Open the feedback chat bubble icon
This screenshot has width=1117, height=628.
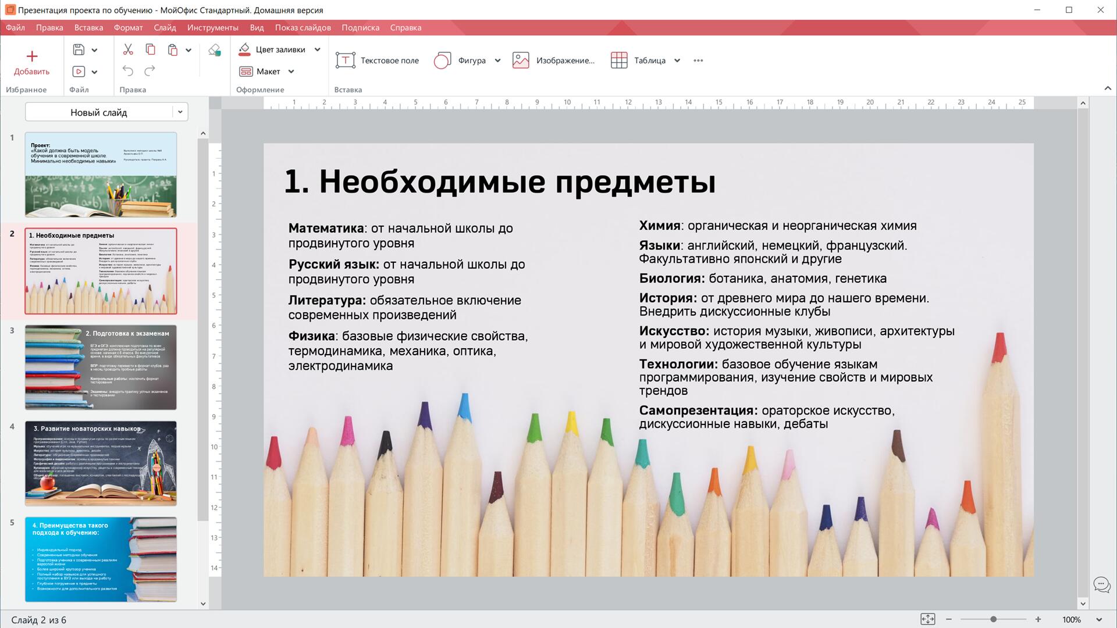pos(1101,584)
